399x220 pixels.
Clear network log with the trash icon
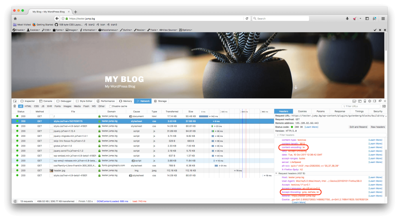pyautogui.click(x=15, y=106)
